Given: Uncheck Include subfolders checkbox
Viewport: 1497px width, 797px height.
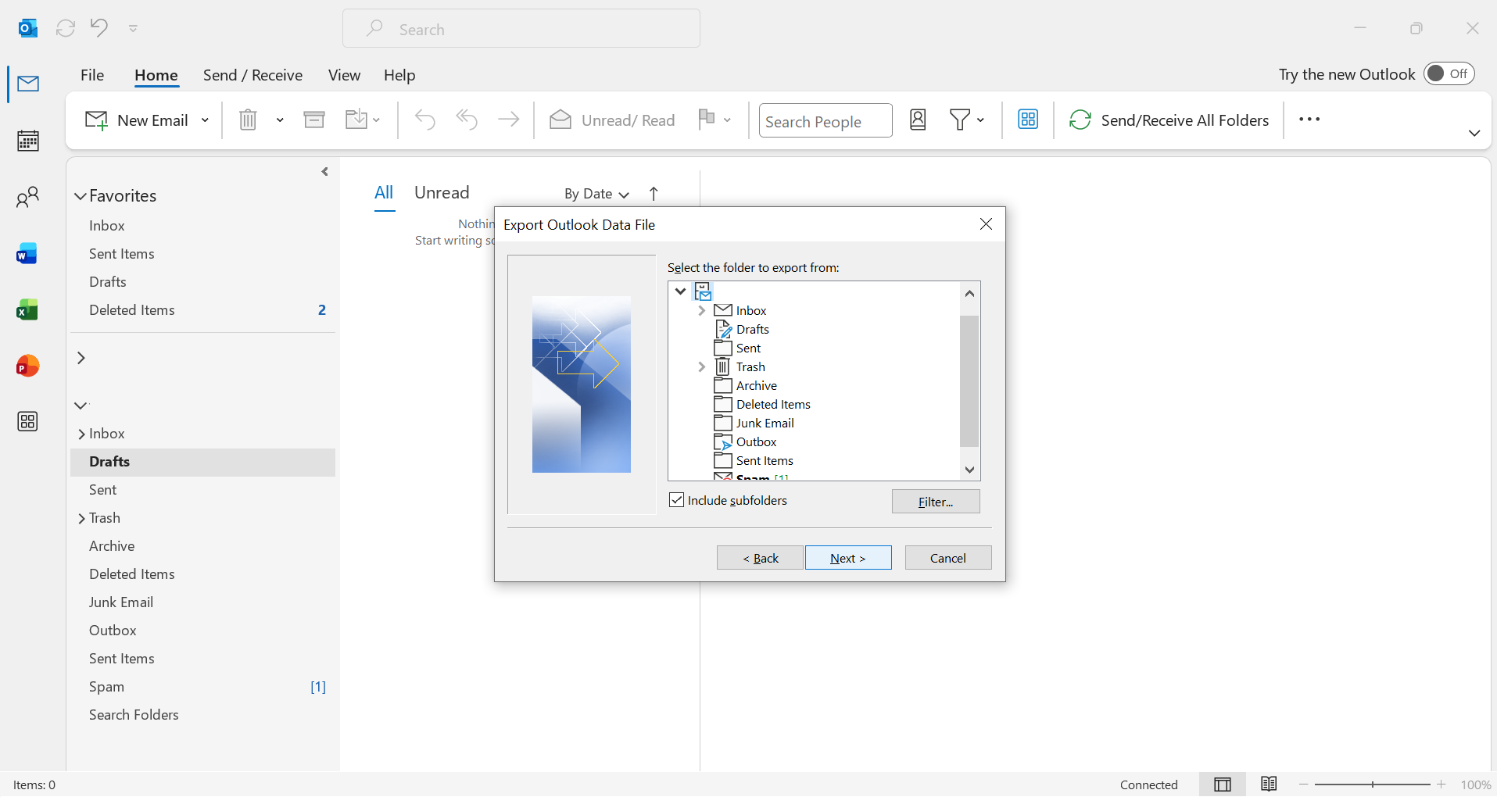Looking at the screenshot, I should tap(677, 500).
